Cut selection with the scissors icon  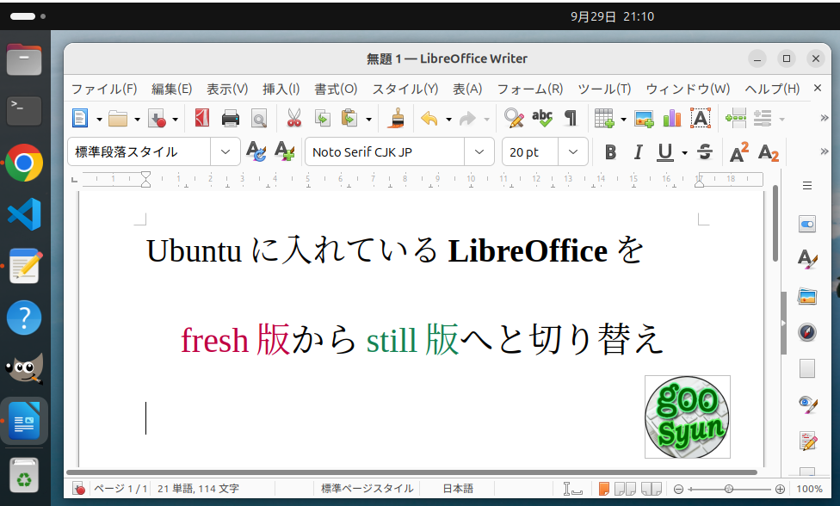(x=294, y=119)
